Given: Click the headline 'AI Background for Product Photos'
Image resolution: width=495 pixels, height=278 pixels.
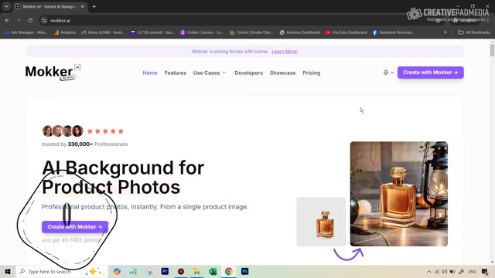Looking at the screenshot, I should [x=123, y=177].
